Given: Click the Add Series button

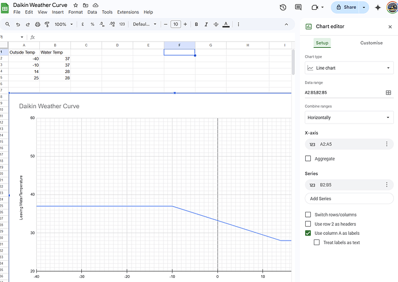Looking at the screenshot, I should pos(348,199).
